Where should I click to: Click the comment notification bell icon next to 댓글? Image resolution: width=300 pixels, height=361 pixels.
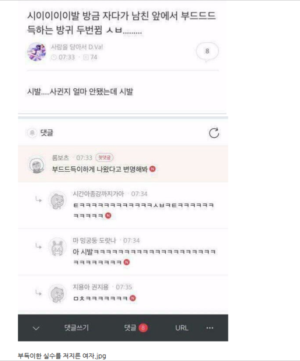click(x=32, y=133)
